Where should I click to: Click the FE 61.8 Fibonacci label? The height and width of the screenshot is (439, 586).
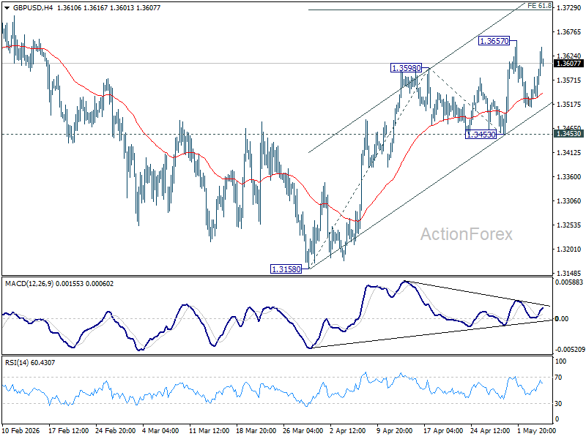pyautogui.click(x=539, y=6)
